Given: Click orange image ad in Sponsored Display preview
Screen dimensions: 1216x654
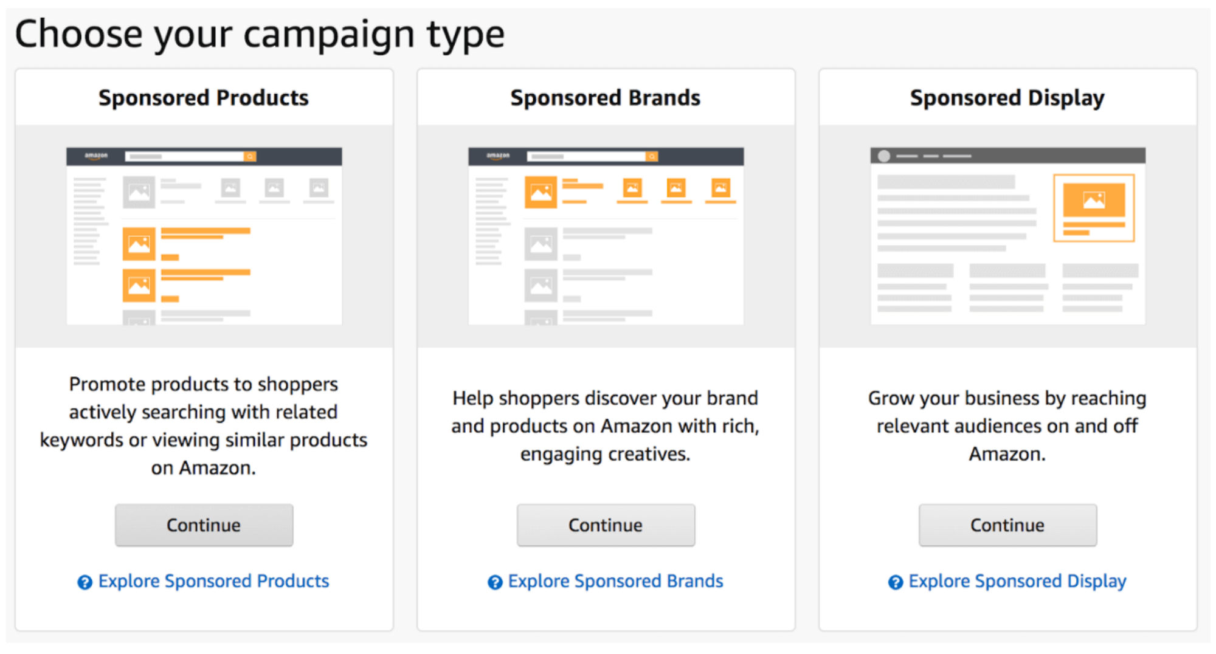Looking at the screenshot, I should [1094, 201].
